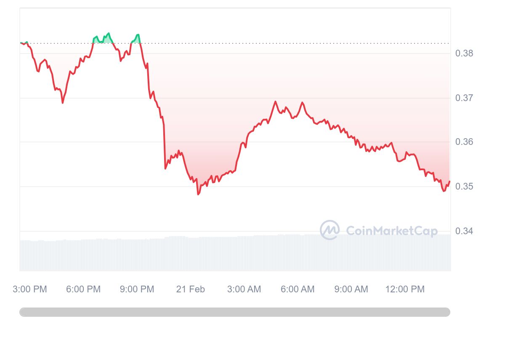Screen dimensions: 505x337
Task: Click the 21 Feb date axis label
Action: [191, 289]
